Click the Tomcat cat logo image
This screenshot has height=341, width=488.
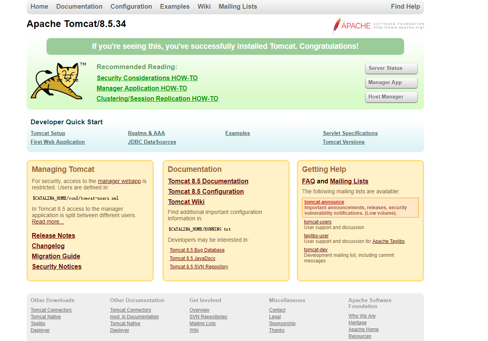pyautogui.click(x=58, y=81)
